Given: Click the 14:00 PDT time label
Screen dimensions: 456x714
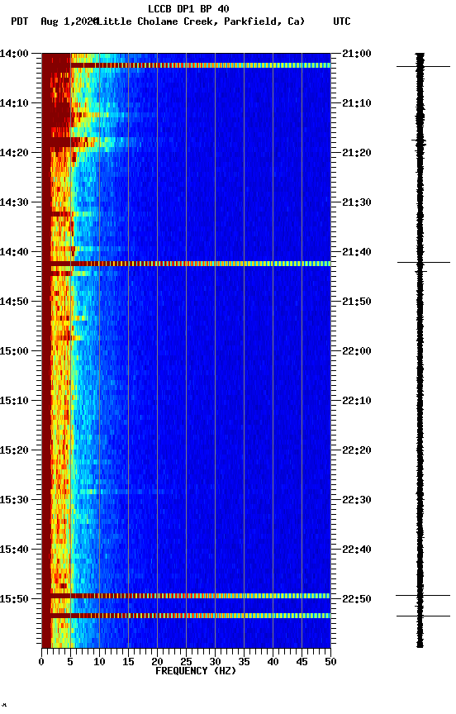Looking at the screenshot, I should click(14, 54).
